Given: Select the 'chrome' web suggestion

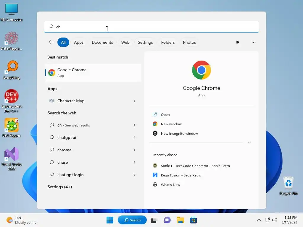Looking at the screenshot, I should tap(64, 150).
